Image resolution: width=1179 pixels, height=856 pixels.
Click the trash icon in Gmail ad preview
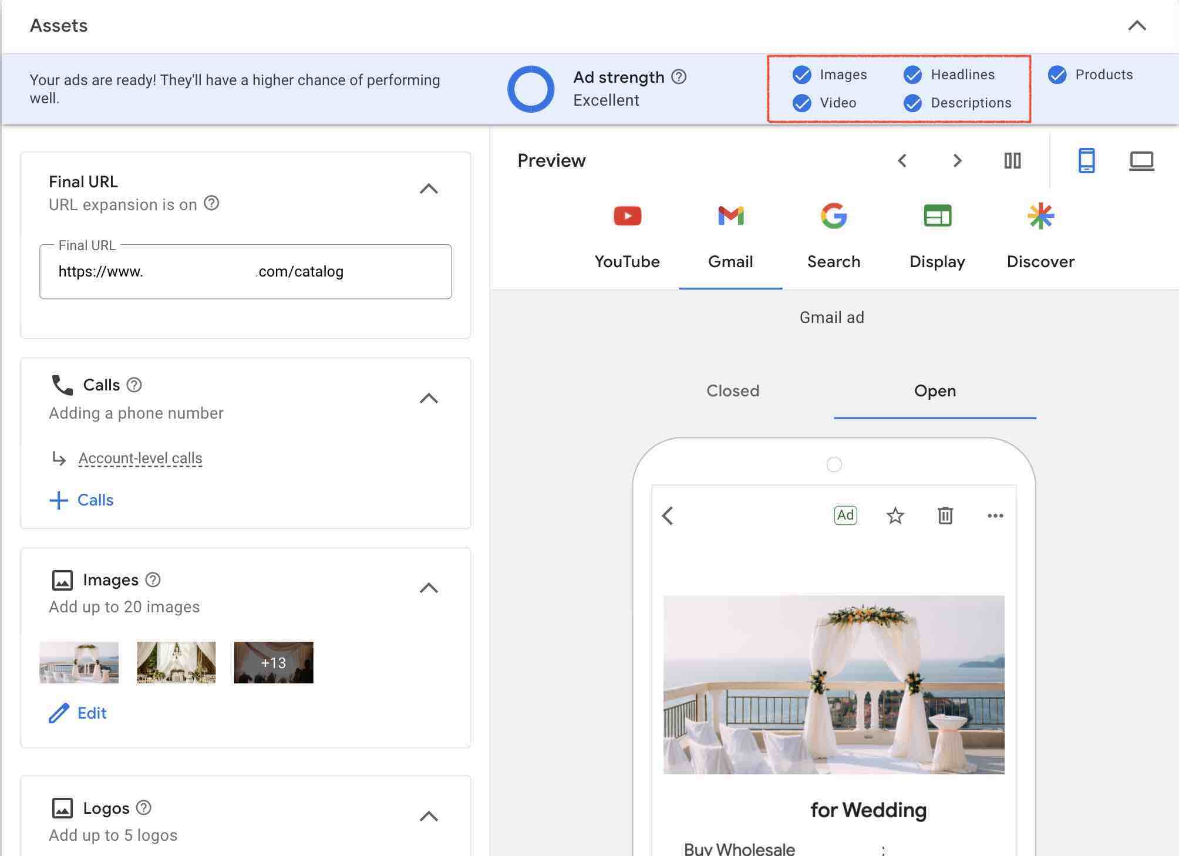click(x=945, y=515)
